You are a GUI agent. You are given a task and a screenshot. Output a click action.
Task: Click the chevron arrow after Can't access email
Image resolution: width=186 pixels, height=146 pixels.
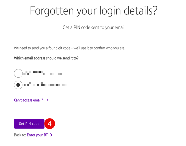click(x=48, y=100)
